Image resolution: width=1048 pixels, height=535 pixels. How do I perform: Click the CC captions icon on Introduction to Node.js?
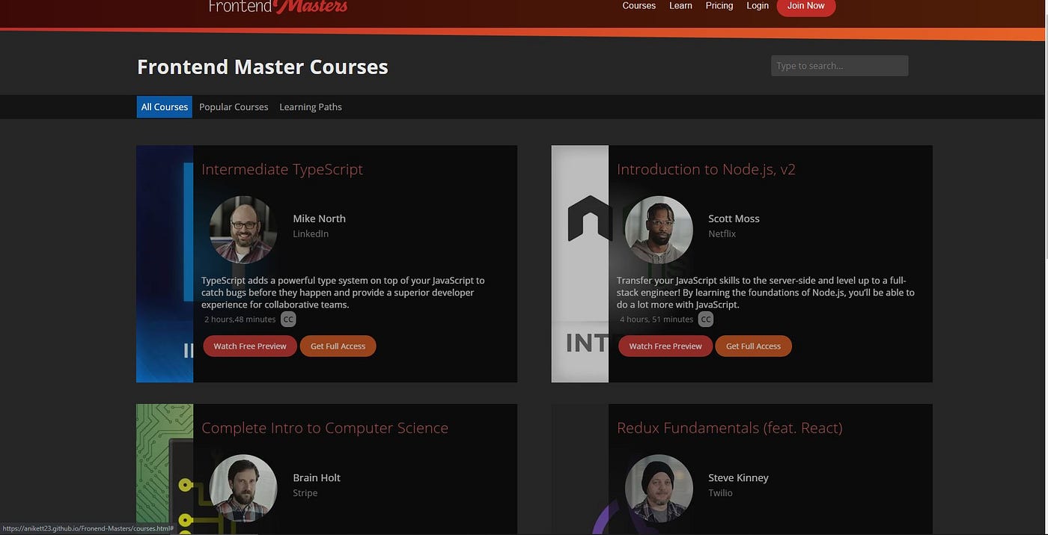coord(704,318)
